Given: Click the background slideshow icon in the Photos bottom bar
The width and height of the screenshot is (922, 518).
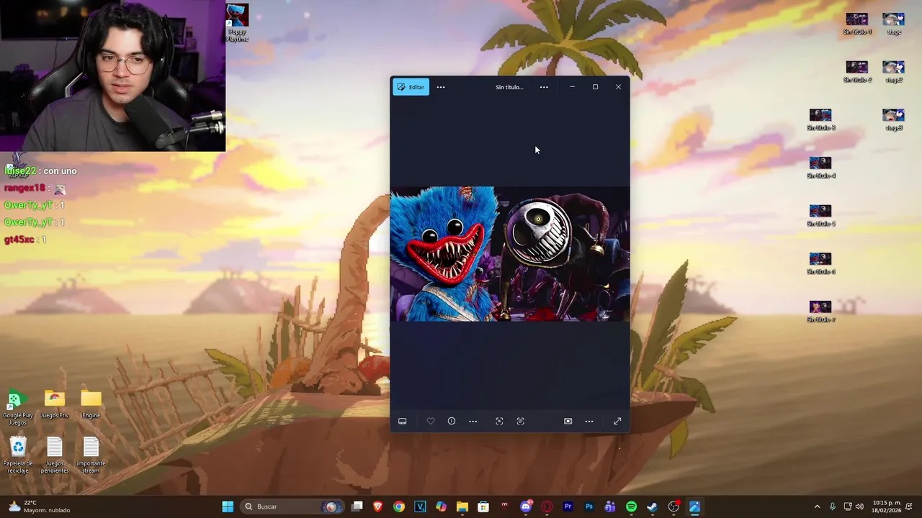Looking at the screenshot, I should coord(568,421).
